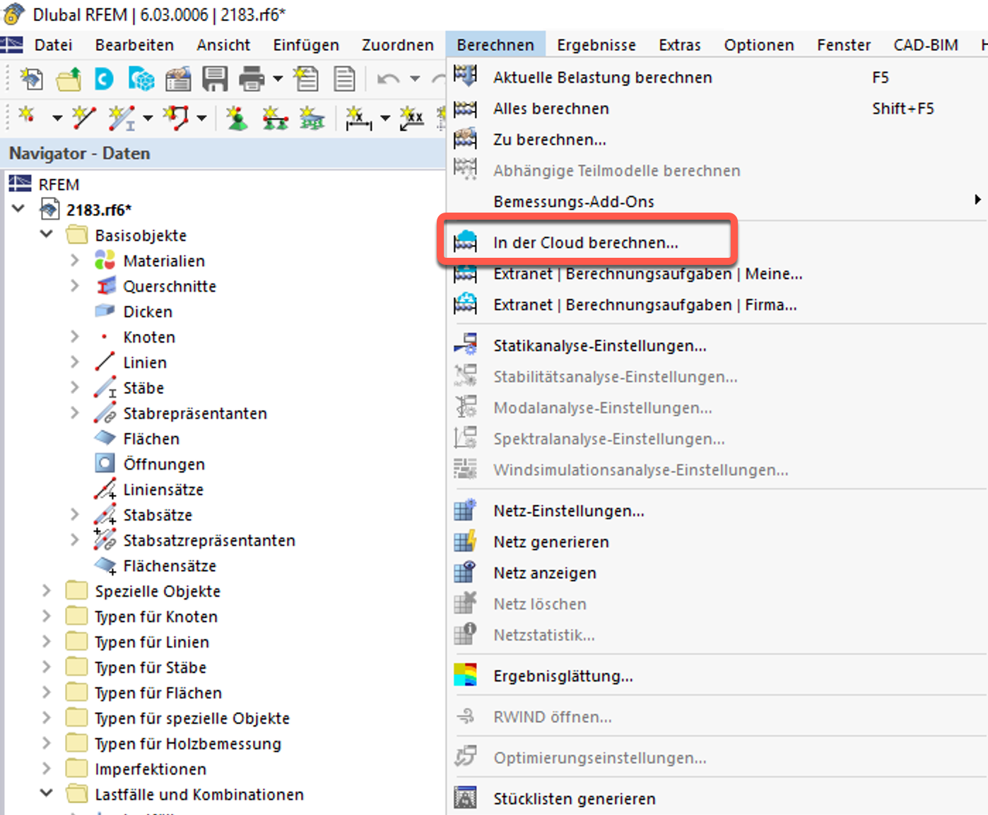Select the New Surface polygon tool icon
This screenshot has height=815, width=988.
(175, 117)
